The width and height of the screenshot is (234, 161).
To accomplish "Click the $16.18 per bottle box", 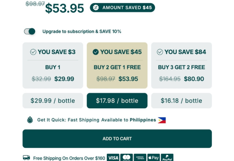I will tap(181, 101).
